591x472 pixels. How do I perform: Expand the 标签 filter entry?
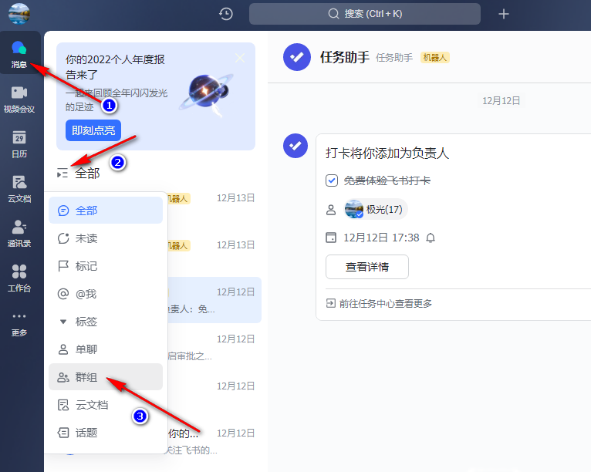pyautogui.click(x=86, y=322)
